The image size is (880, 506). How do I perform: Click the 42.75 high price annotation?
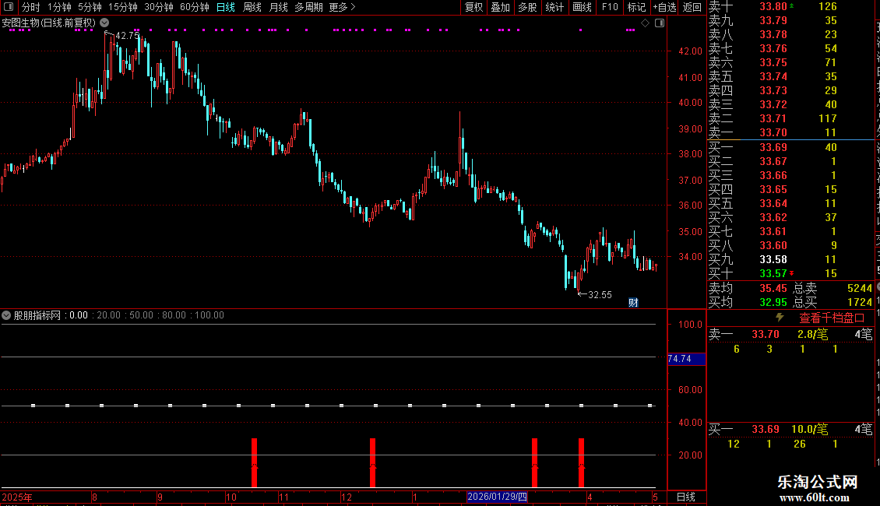pyautogui.click(x=127, y=35)
